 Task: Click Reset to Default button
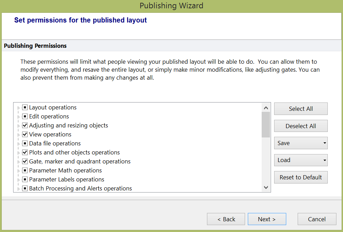[x=300, y=177]
